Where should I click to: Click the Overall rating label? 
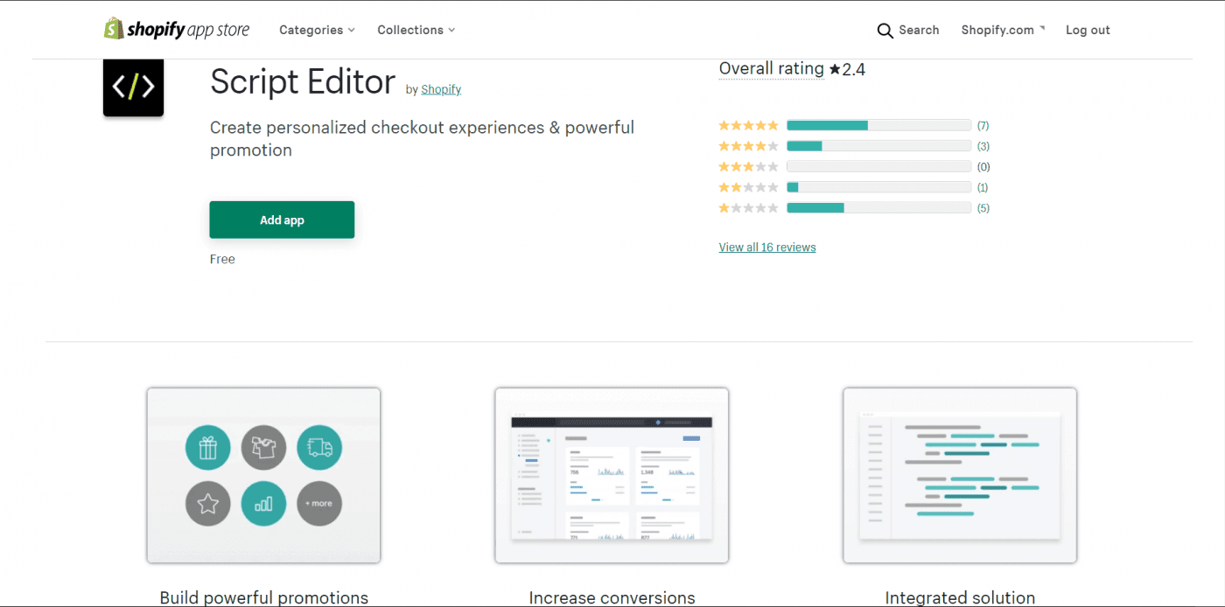[x=771, y=69]
